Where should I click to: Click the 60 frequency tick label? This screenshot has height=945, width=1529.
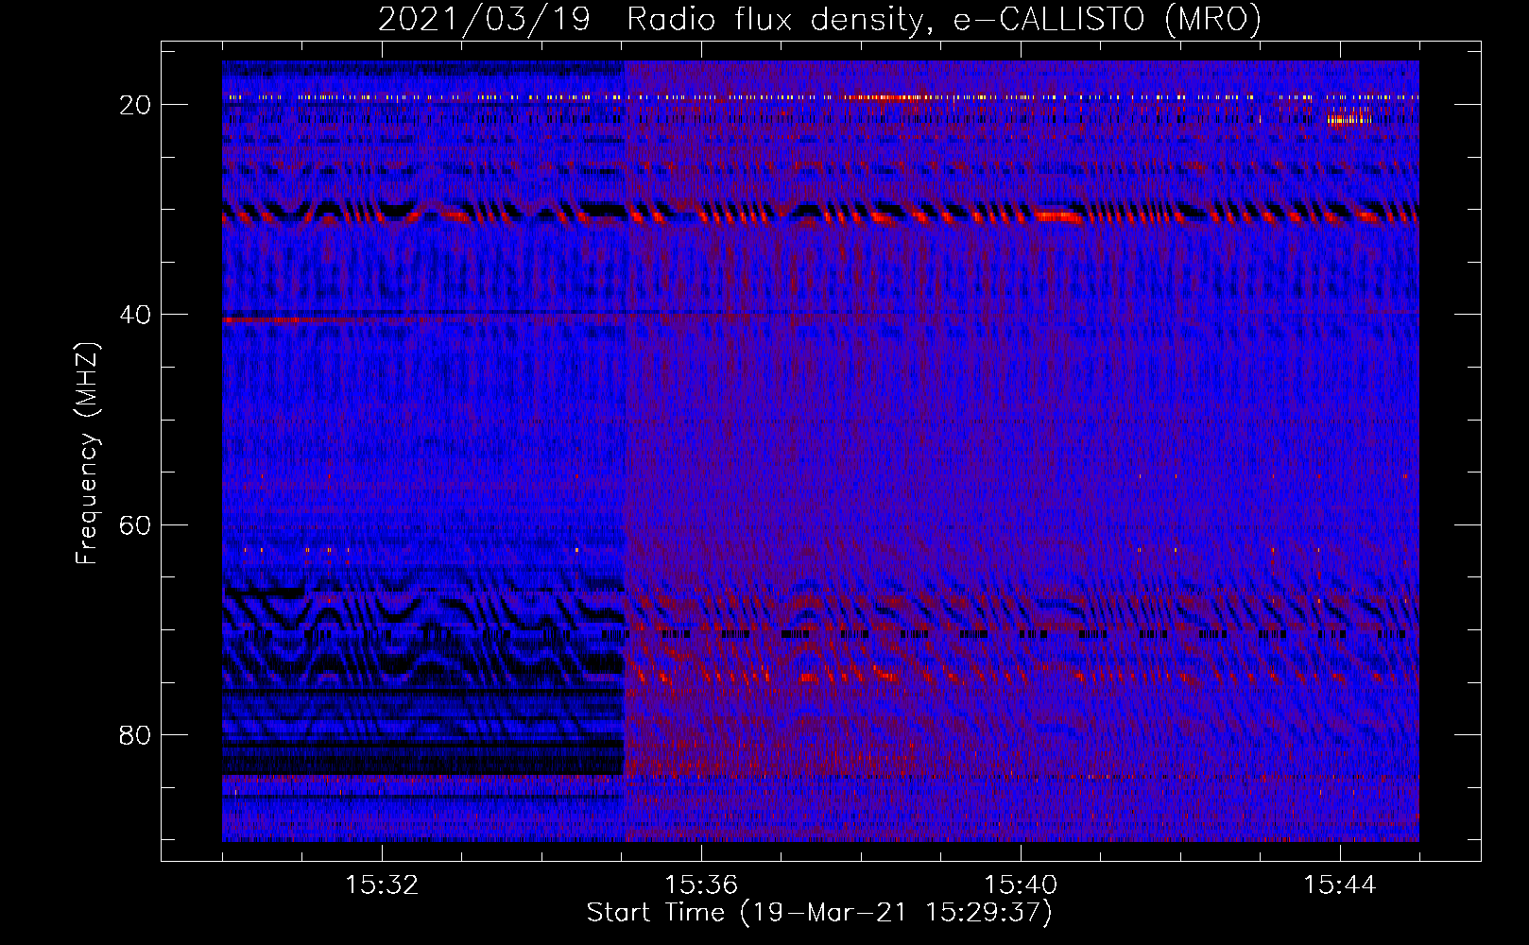(x=135, y=524)
